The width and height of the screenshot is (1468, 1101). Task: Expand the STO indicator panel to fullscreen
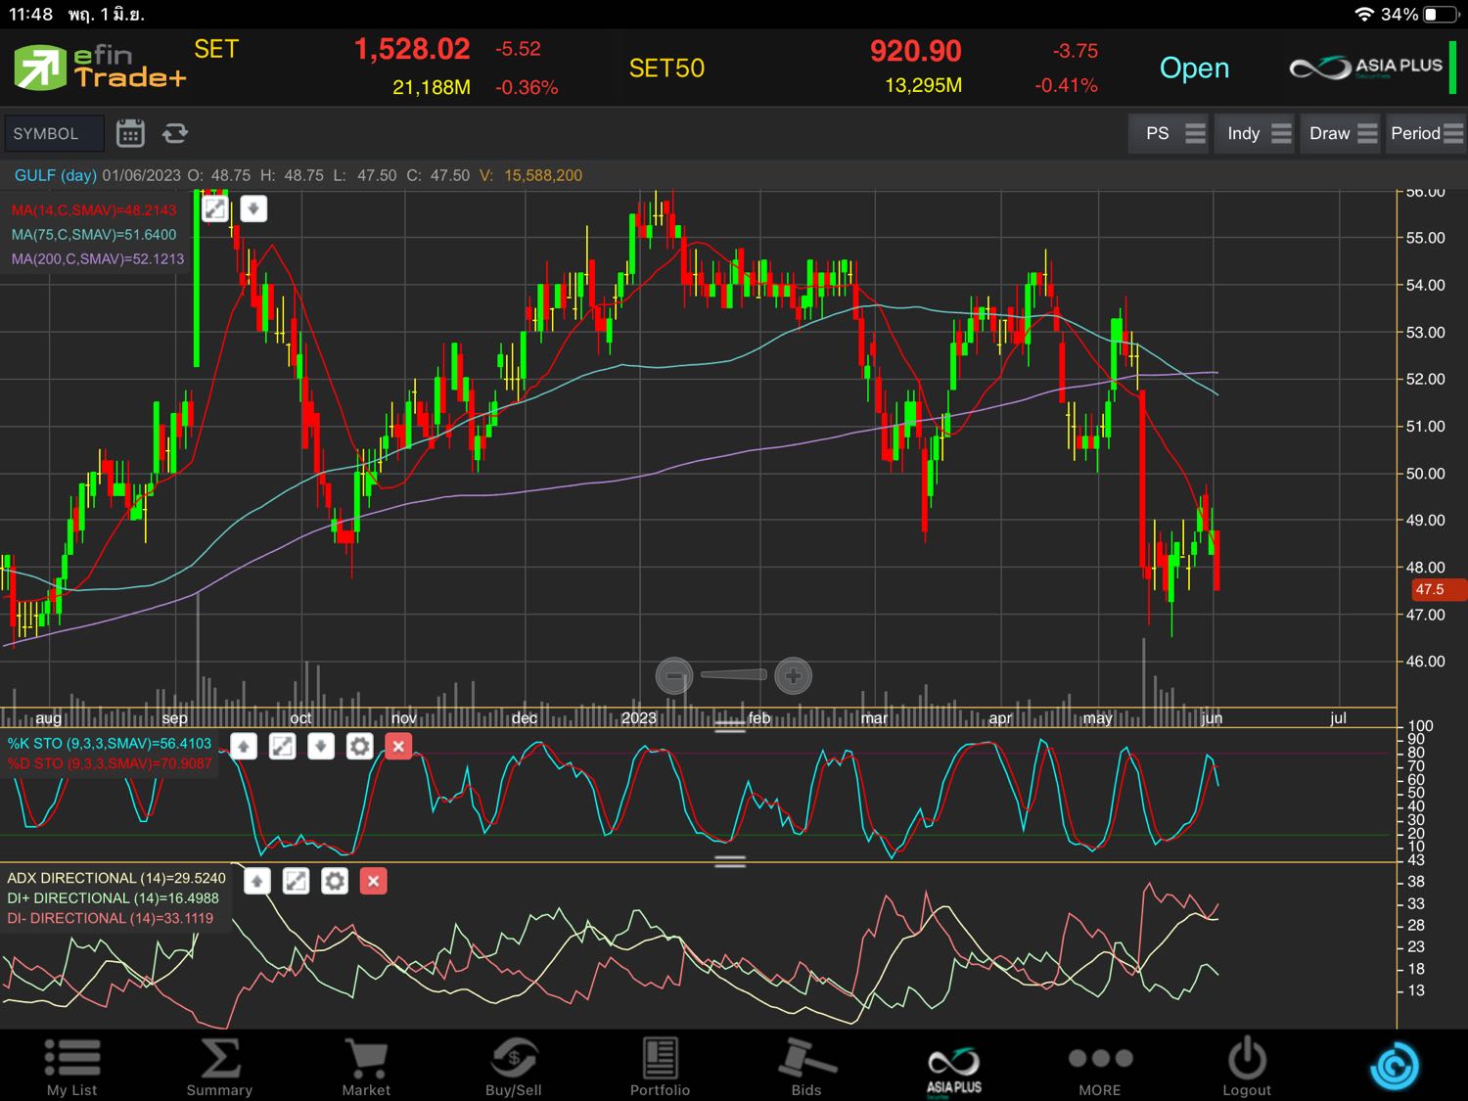coord(282,747)
